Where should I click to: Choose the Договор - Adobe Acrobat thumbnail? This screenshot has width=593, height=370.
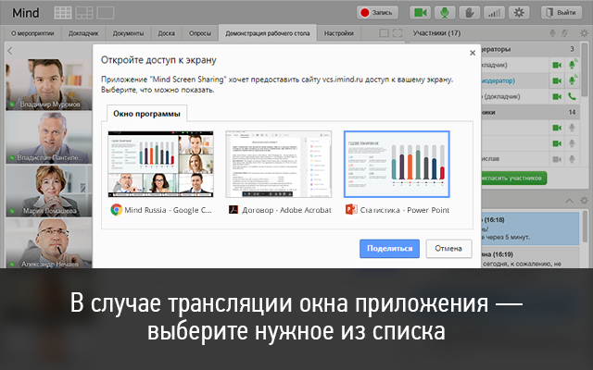click(x=279, y=165)
